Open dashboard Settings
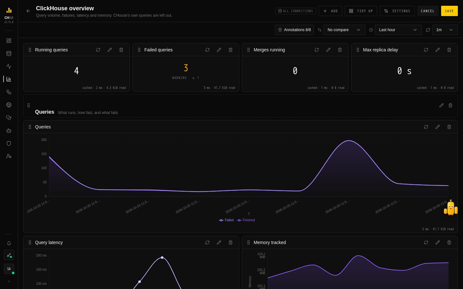Image resolution: width=463 pixels, height=289 pixels. click(397, 11)
